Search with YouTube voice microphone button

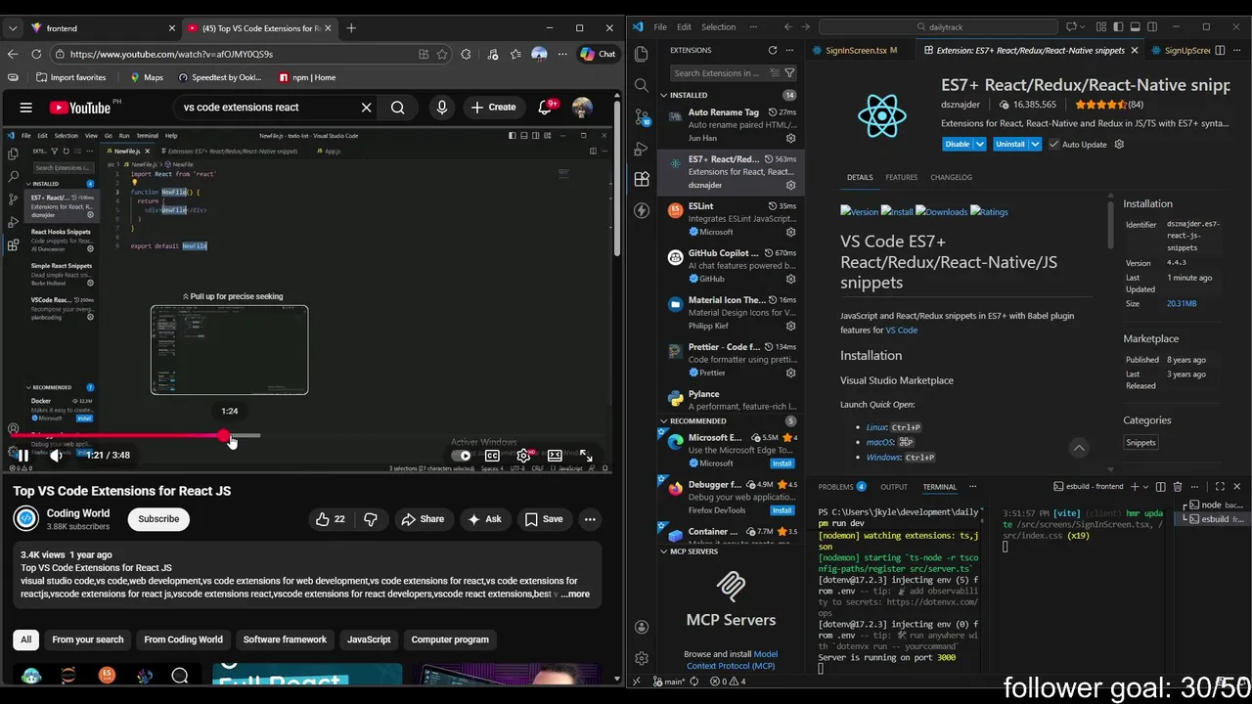442,108
